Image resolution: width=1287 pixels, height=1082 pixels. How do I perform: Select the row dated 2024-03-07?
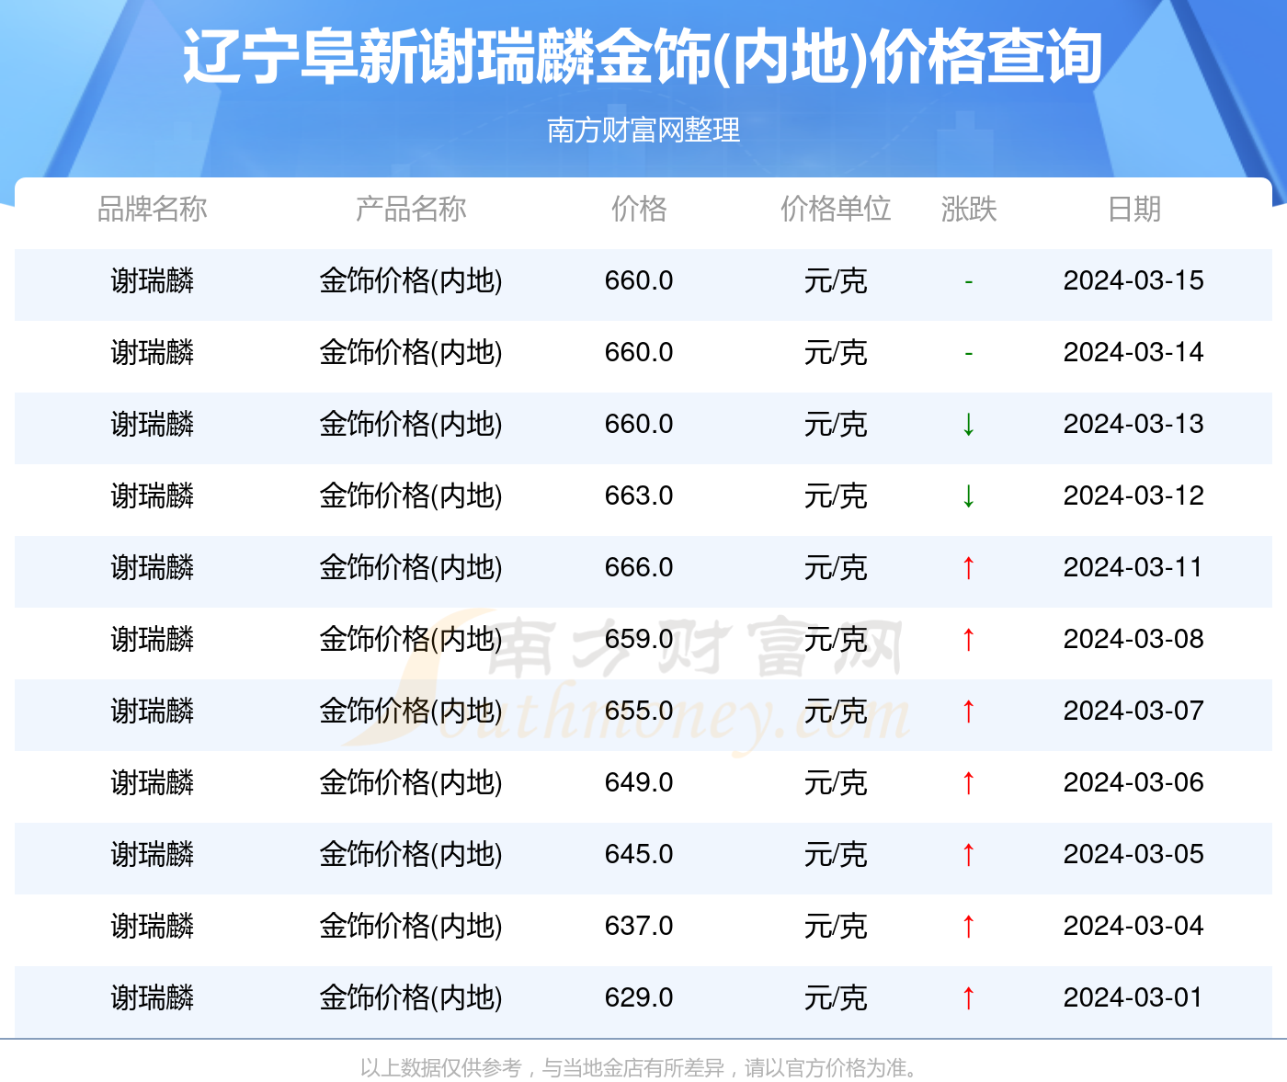643,711
